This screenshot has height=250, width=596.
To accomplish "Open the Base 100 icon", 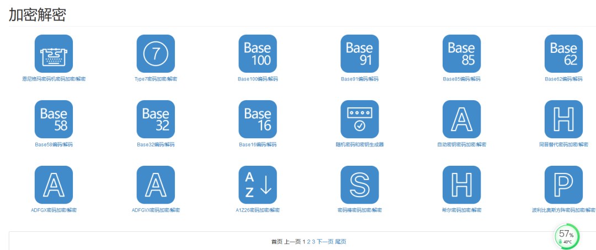I will (x=258, y=53).
